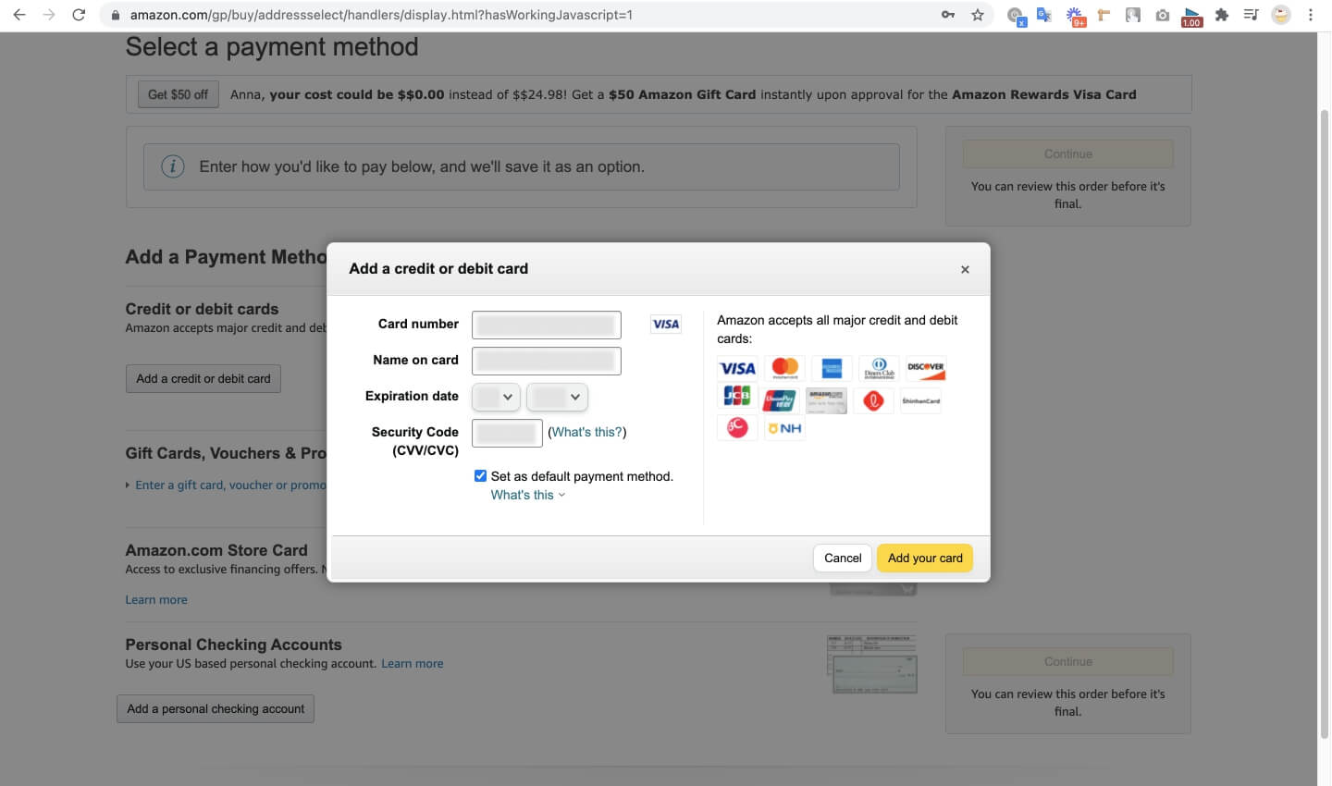Bookmark this page with the star icon
This screenshot has height=786, width=1332.
977,15
